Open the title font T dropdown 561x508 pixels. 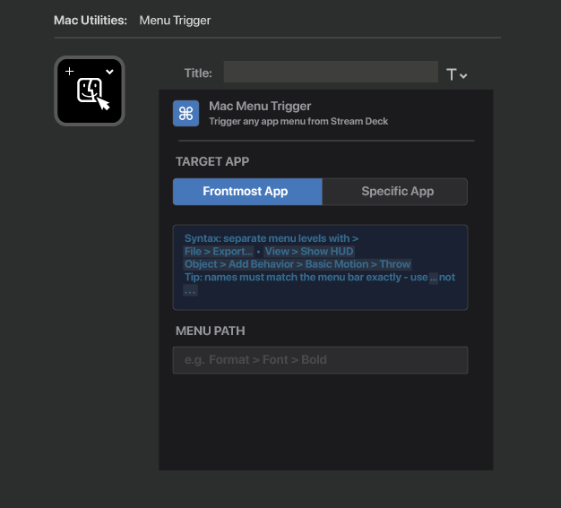456,74
